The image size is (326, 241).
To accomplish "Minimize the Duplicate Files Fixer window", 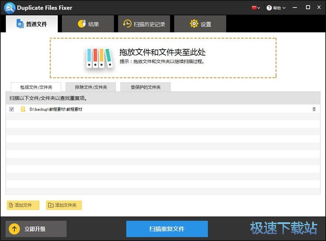I will (x=295, y=7).
